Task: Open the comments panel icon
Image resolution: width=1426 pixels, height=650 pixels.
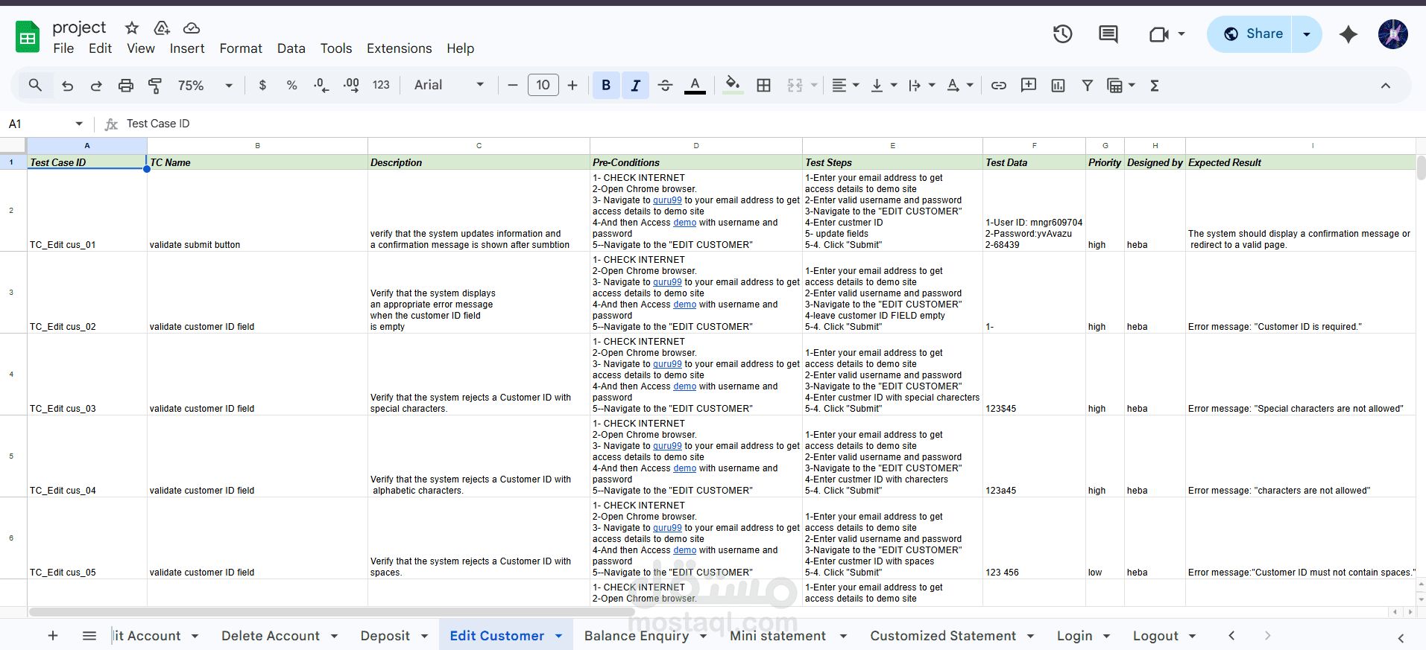Action: pos(1108,34)
